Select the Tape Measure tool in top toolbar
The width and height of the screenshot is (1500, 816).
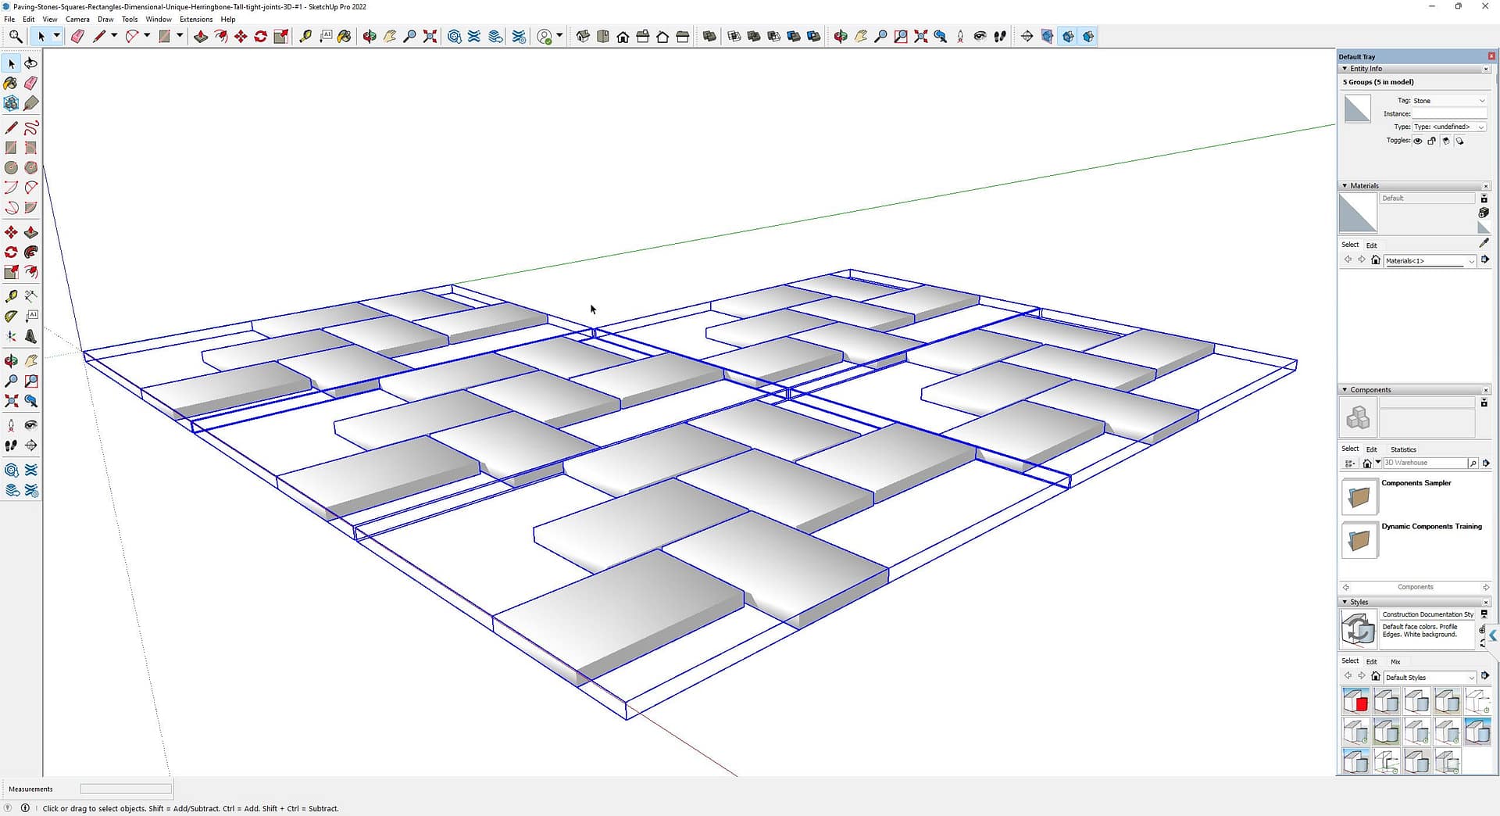pyautogui.click(x=305, y=37)
